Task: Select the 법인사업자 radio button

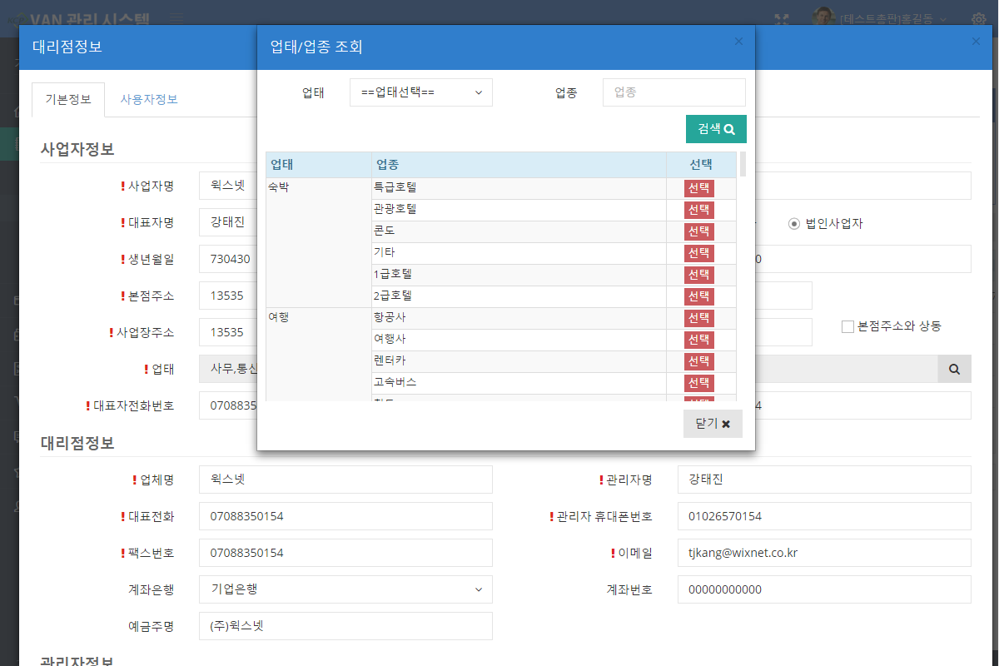Action: (794, 224)
